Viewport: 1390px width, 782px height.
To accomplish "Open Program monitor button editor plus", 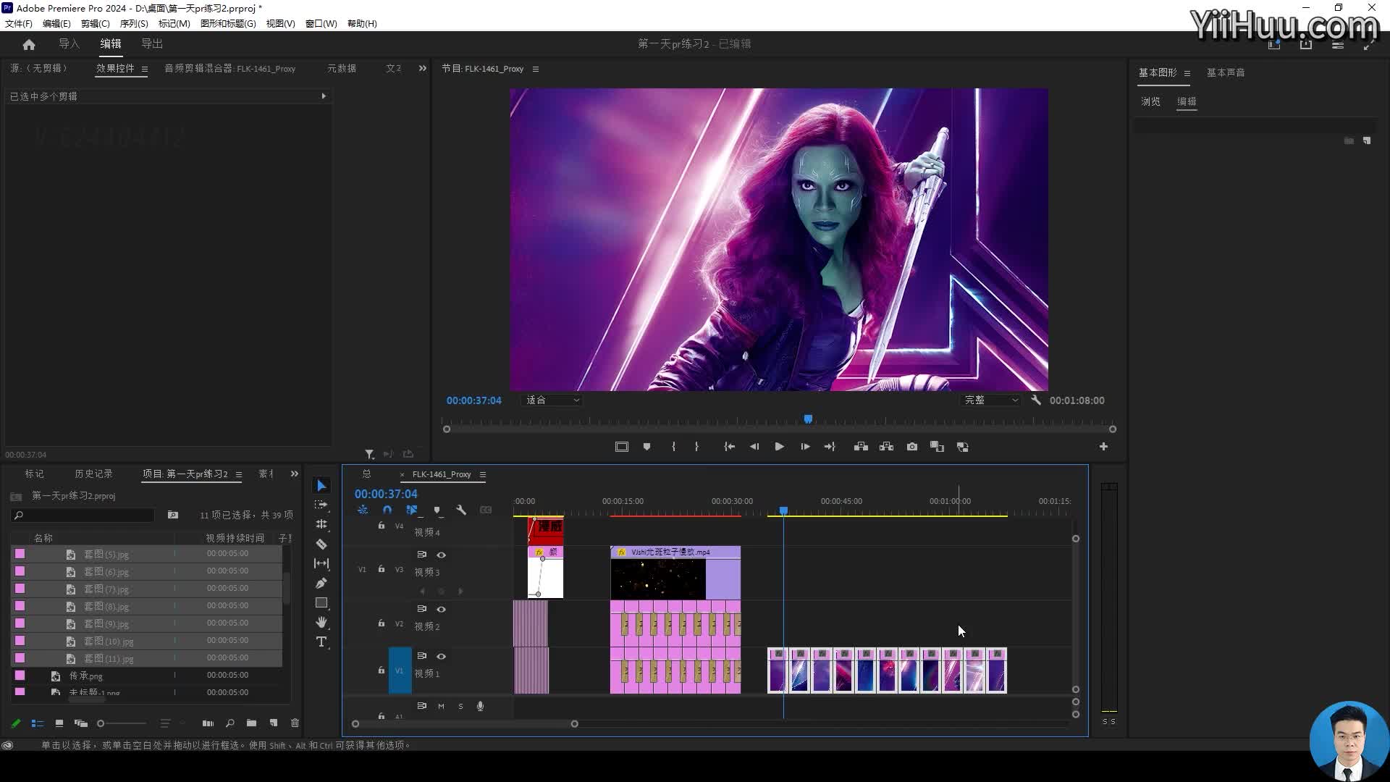I will [1103, 447].
